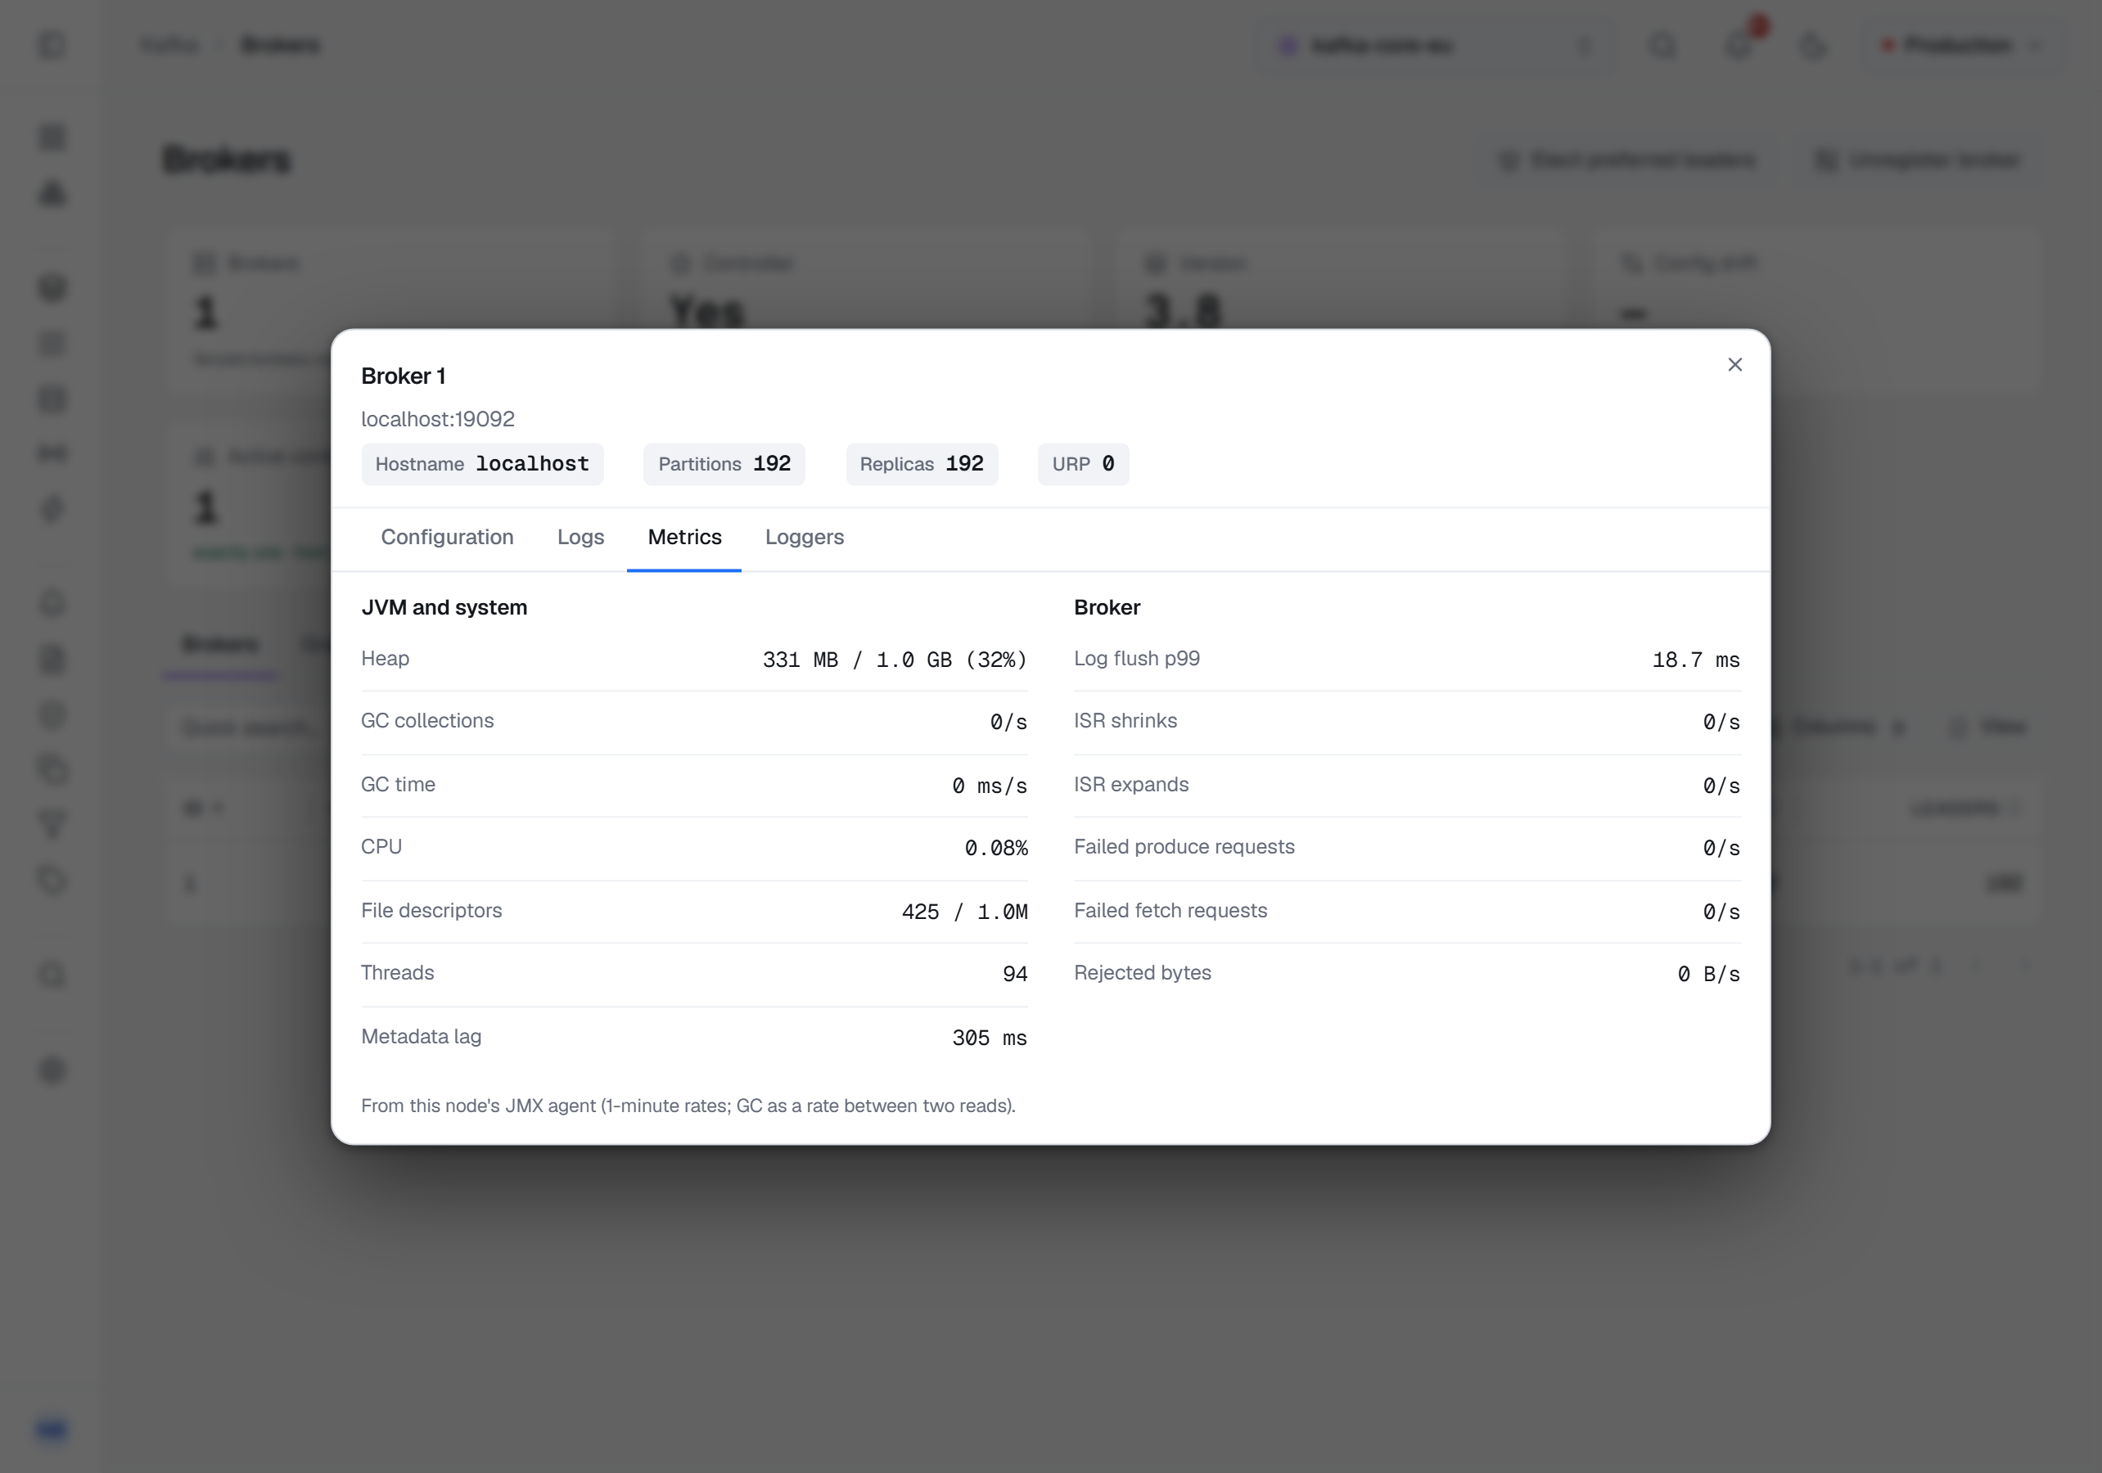Click the Rejected bytes value 0 B/s
This screenshot has height=1473, width=2102.
pos(1708,974)
